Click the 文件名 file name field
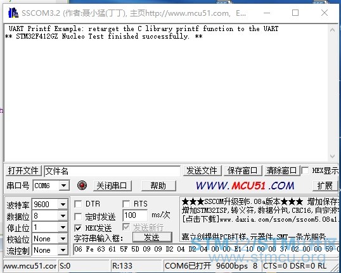This screenshot has width=341, height=273. [112, 171]
